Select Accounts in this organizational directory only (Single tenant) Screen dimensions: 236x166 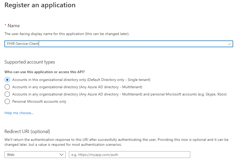[x=7, y=80]
